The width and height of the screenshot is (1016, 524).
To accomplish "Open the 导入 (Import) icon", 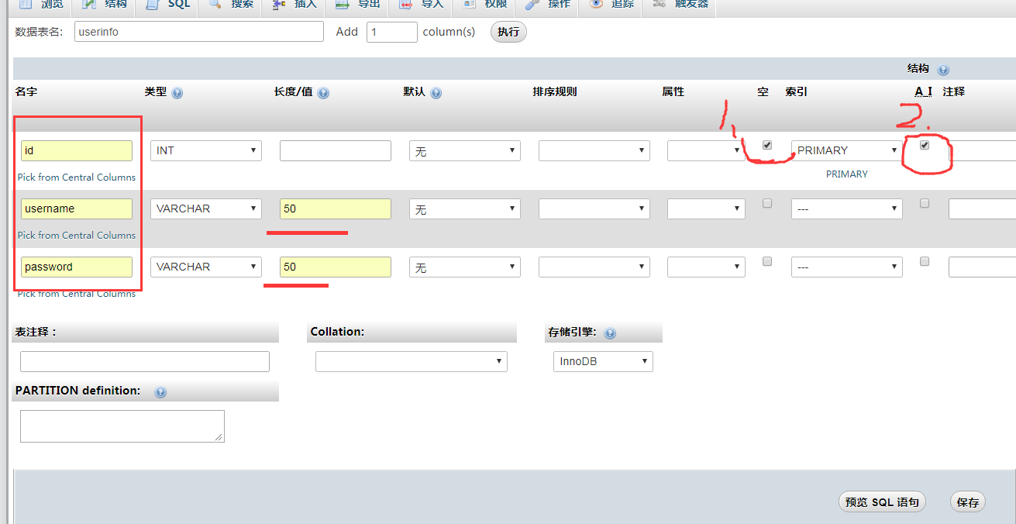I will point(405,4).
